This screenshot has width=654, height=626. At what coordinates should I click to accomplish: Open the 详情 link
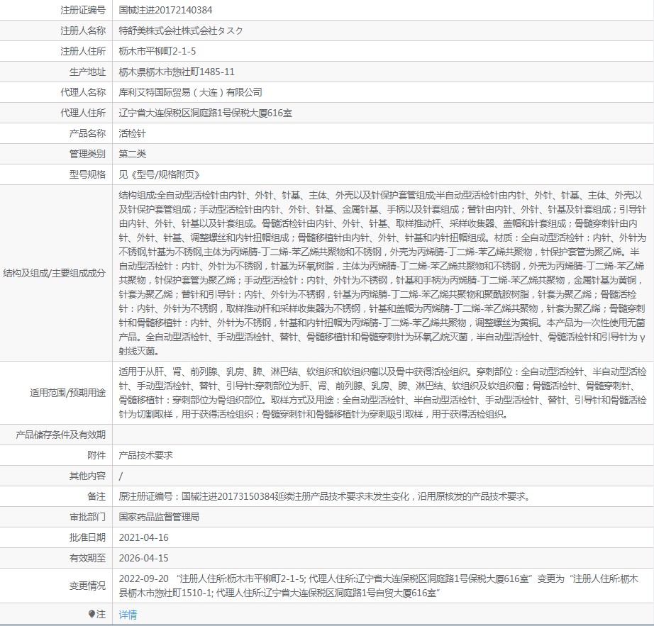[x=128, y=615]
